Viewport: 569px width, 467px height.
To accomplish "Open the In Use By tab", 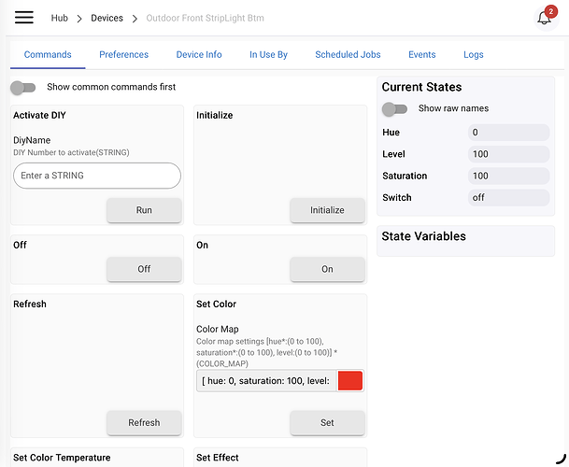I will [x=268, y=55].
